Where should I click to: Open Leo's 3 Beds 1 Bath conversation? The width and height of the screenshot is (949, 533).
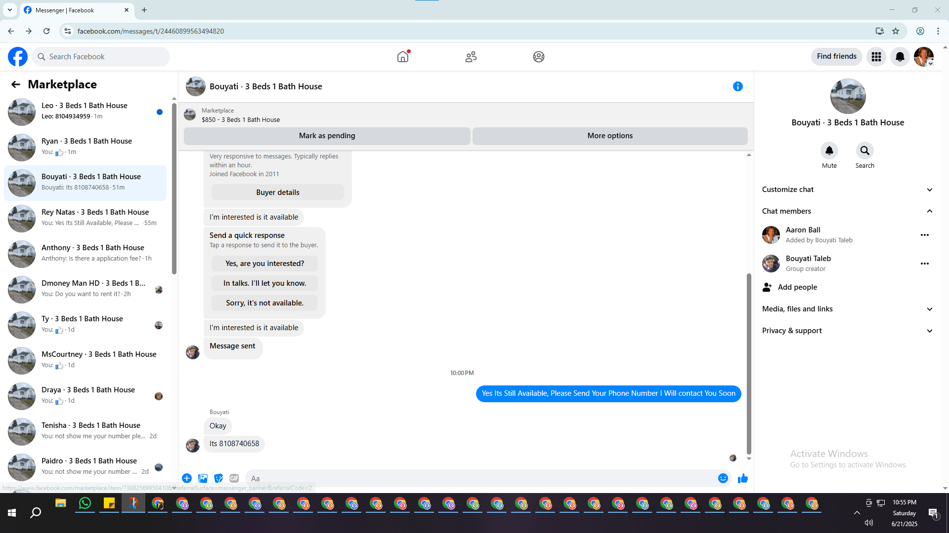pyautogui.click(x=85, y=111)
